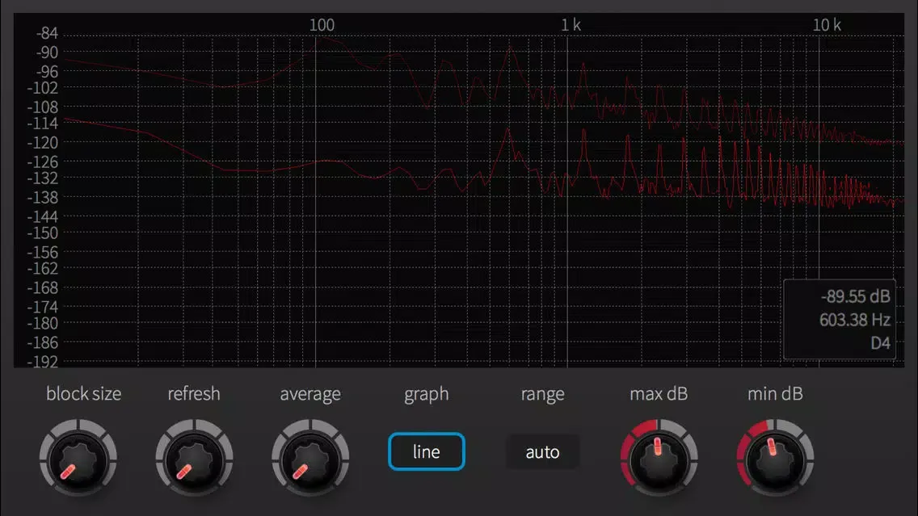Screen dimensions: 918x516
Task: Click the max dB label
Action: click(x=659, y=394)
